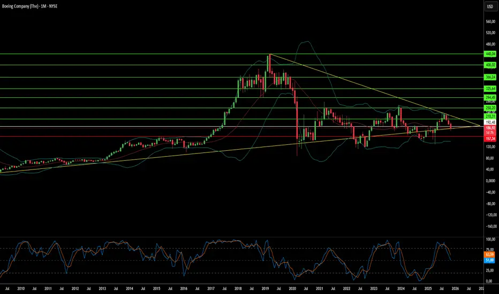Click the 560,00 tick on price scale
499x294 pixels.
490,21
